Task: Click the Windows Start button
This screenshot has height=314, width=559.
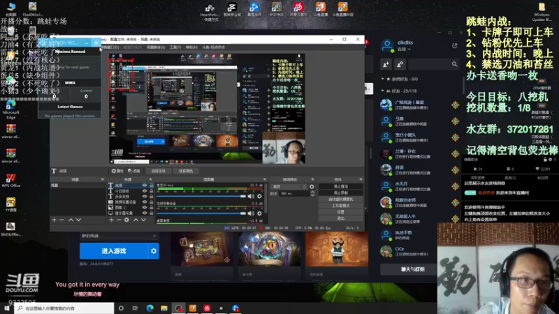Action: [x=7, y=308]
